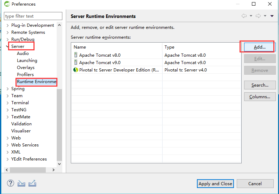The width and height of the screenshot is (279, 194).
Task: Select Overlays under Server
Action: point(26,68)
